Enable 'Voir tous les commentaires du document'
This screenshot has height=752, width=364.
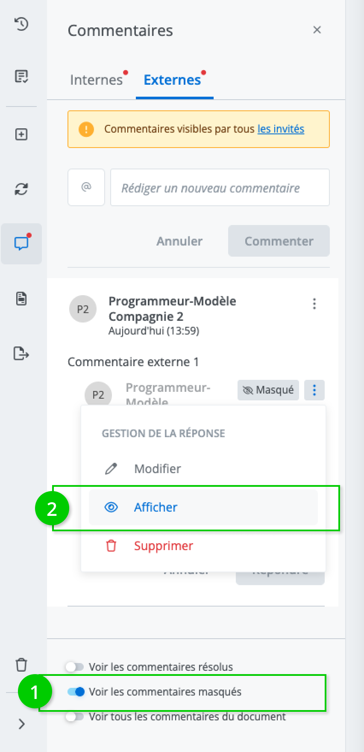[75, 716]
